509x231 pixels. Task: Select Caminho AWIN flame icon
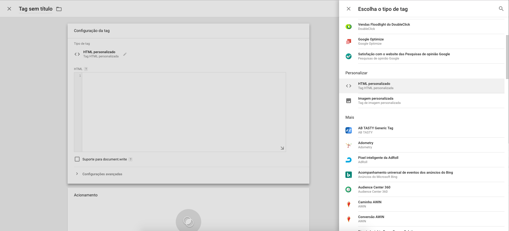349,204
